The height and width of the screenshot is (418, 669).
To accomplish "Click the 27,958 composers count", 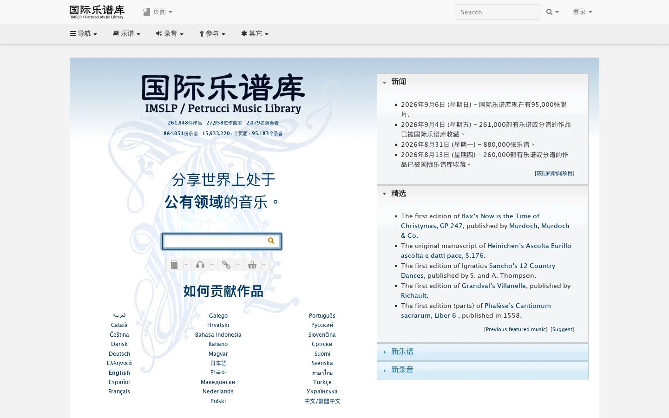I will tap(224, 123).
